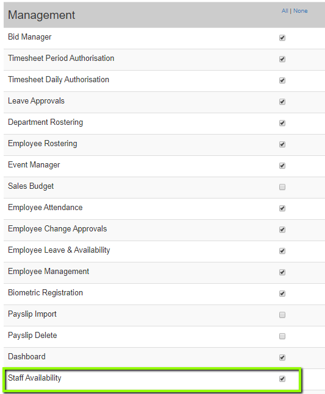Toggle Biometric Registration checkbox
This screenshot has width=325, height=394.
point(282,294)
